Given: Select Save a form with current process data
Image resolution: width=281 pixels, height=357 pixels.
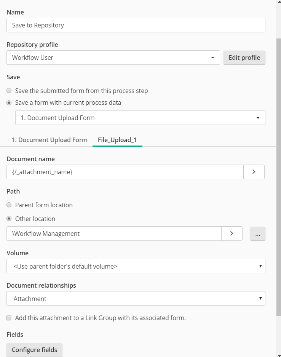Looking at the screenshot, I should pyautogui.click(x=9, y=103).
